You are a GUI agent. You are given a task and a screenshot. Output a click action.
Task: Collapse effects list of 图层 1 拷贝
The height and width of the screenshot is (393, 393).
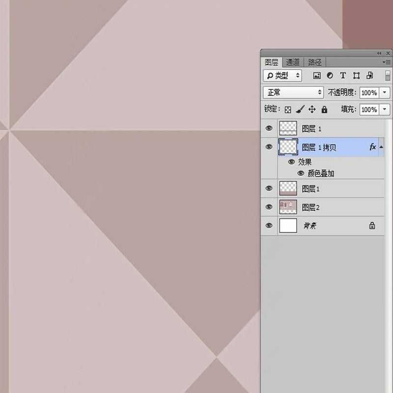[381, 147]
